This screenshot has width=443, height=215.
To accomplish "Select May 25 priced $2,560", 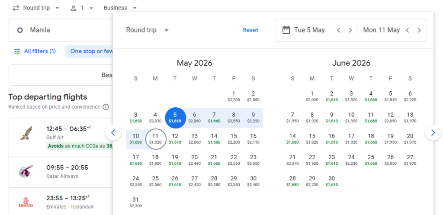I will 155,181.
